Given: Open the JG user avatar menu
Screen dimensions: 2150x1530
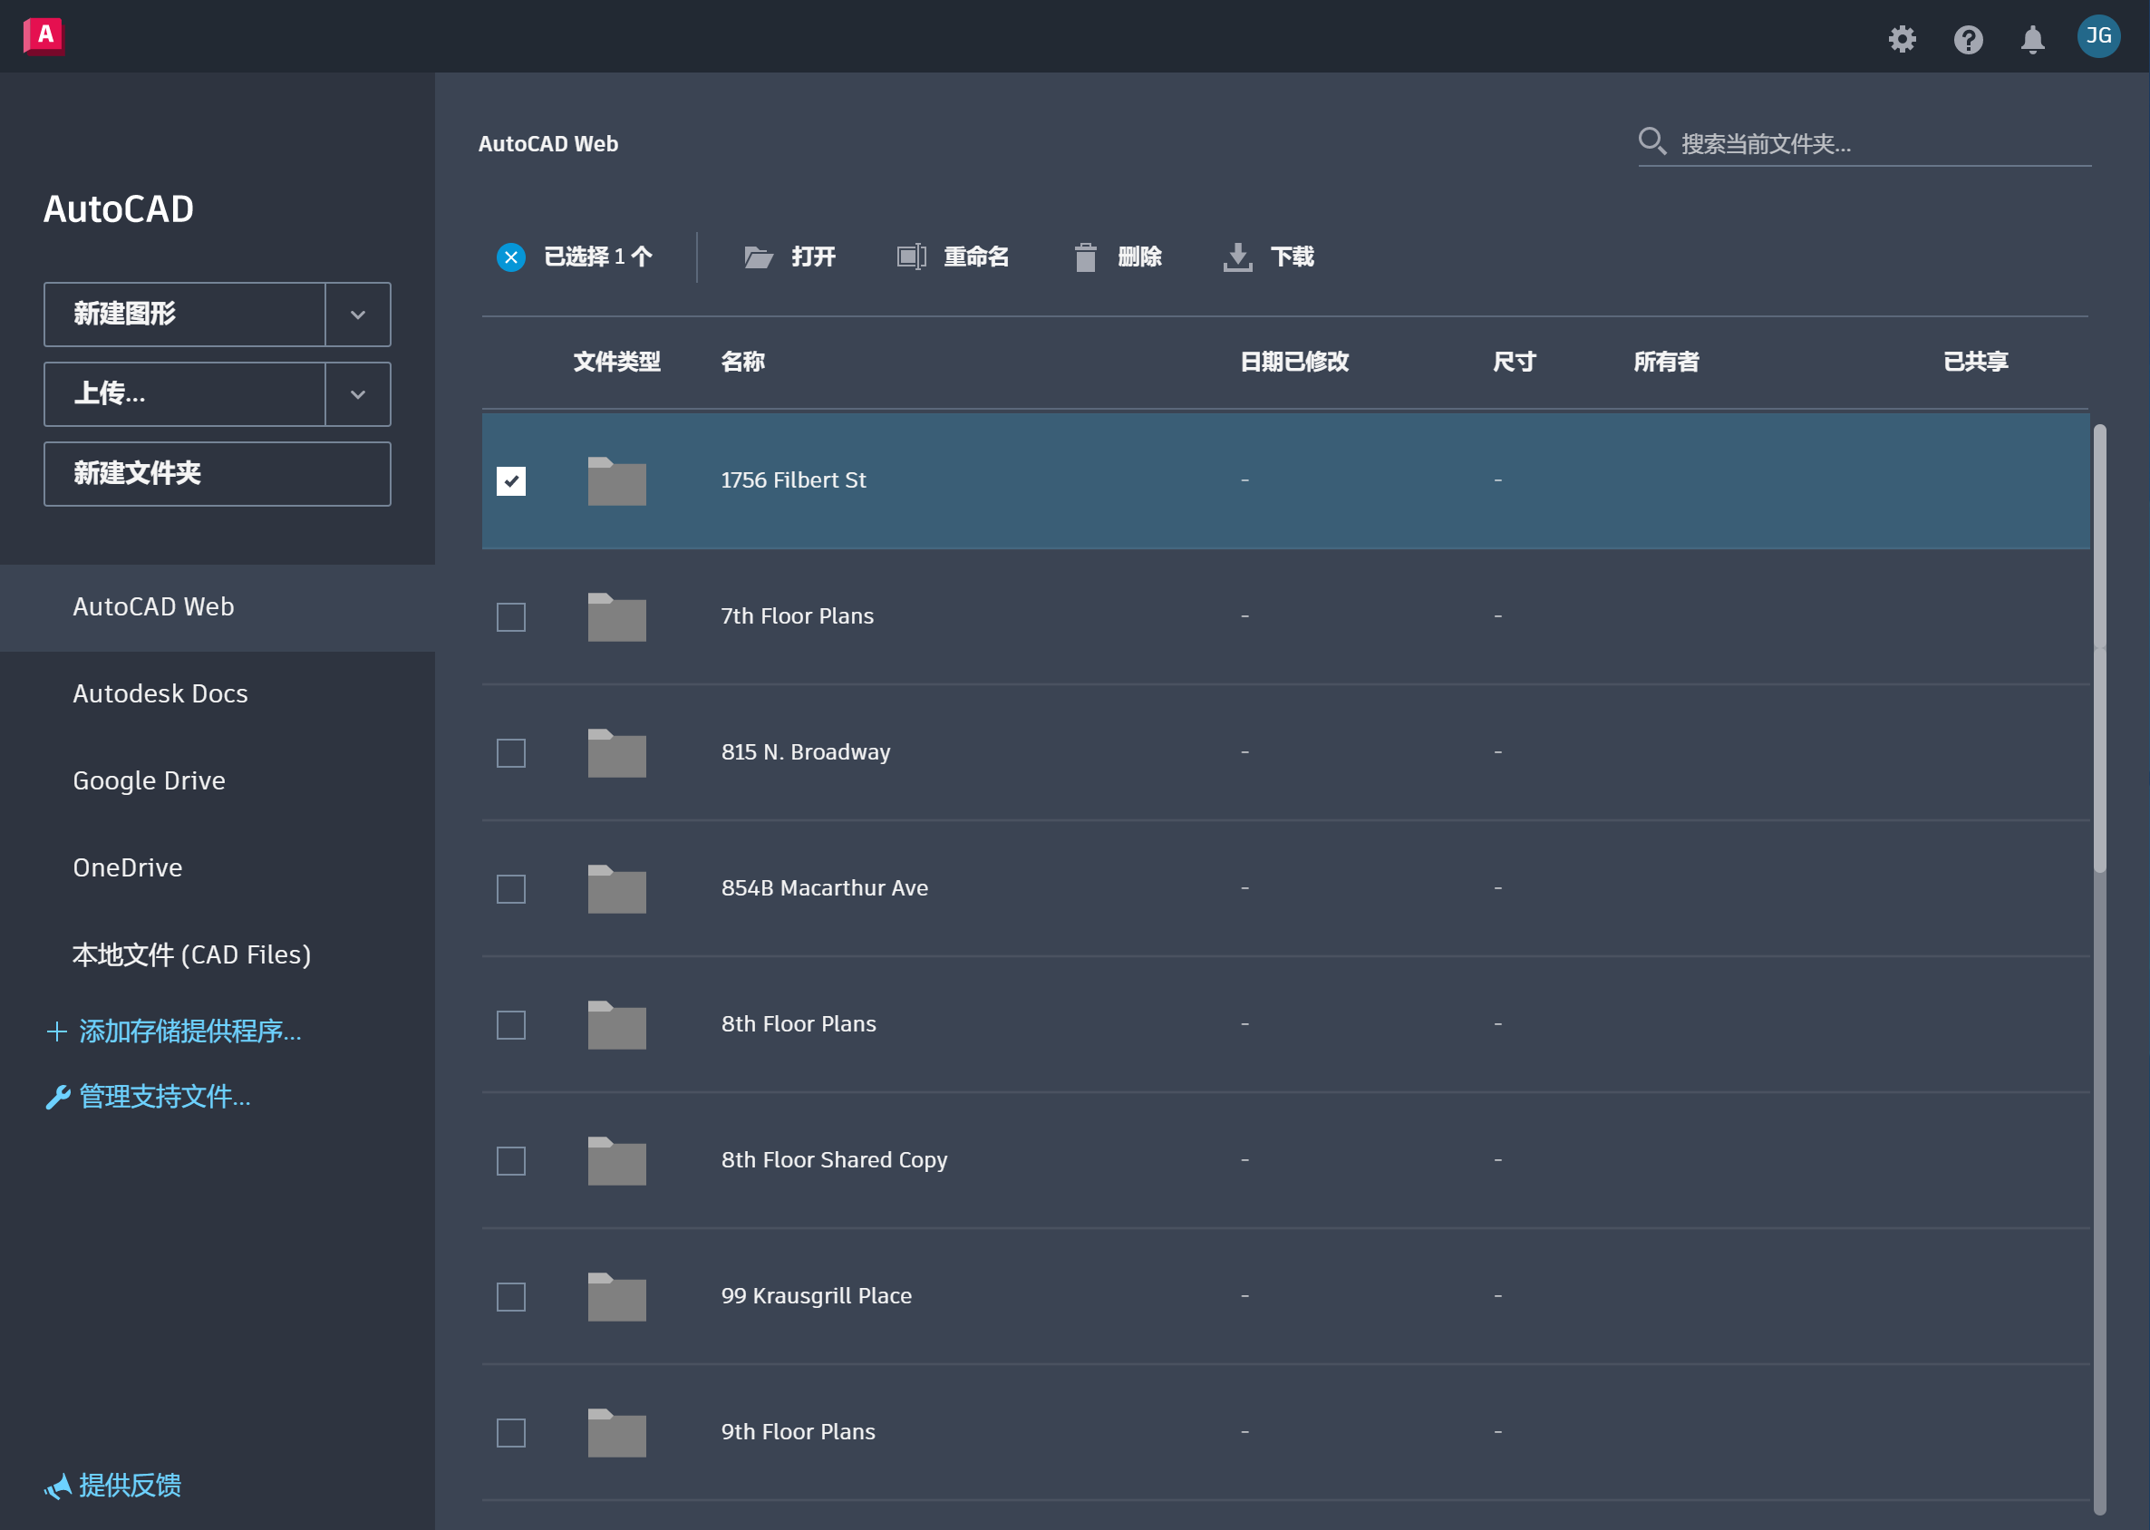Looking at the screenshot, I should click(x=2098, y=37).
